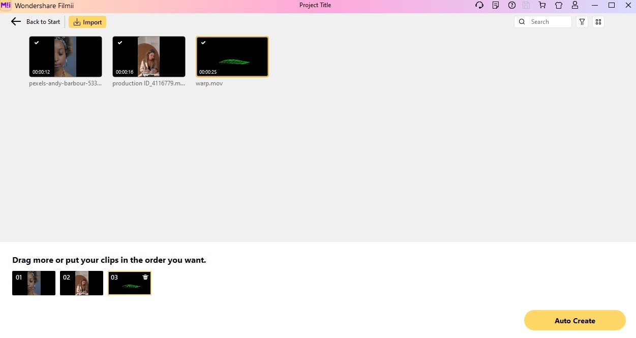Click the production ID_4116779.m... file name
Image resolution: width=636 pixels, height=338 pixels.
coord(149,83)
